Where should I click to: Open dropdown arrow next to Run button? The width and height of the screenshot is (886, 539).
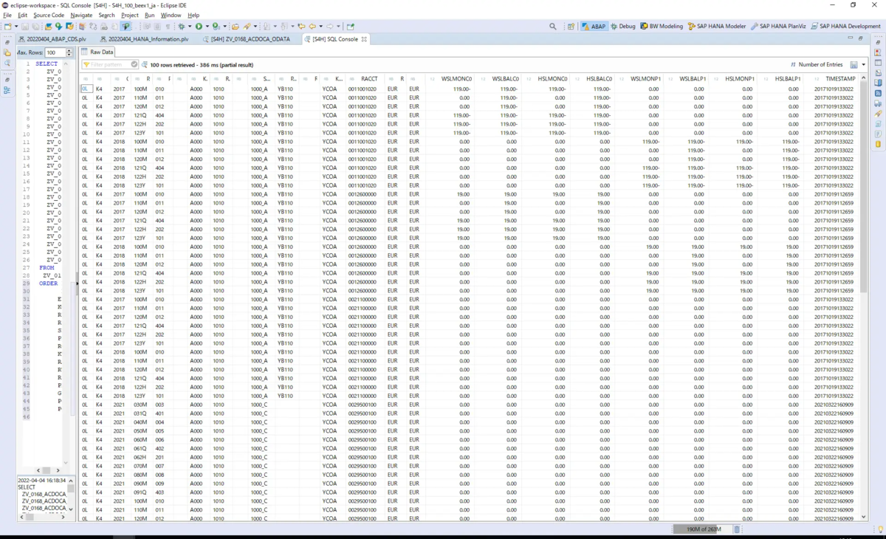207,27
